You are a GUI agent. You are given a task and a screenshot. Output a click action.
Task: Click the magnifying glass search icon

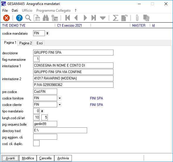tap(28, 18)
